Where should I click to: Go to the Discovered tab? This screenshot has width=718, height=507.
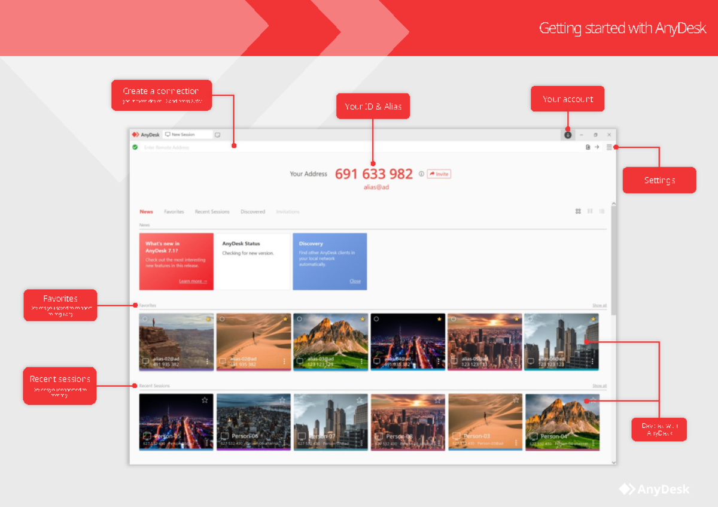coord(252,212)
